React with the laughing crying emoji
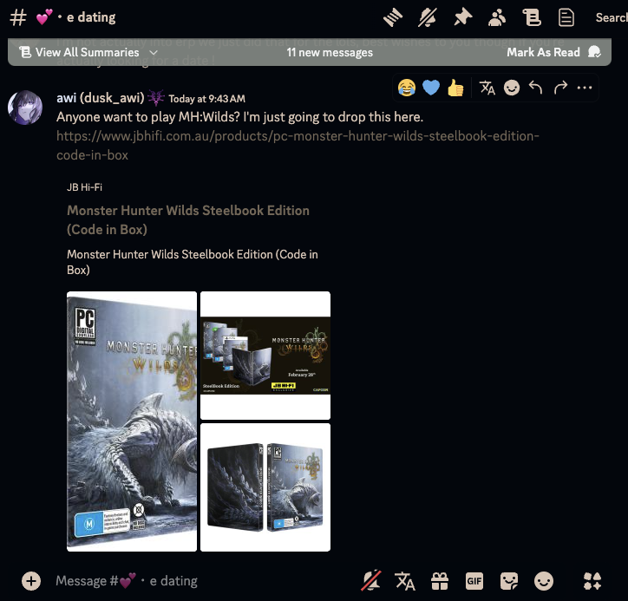This screenshot has width=628, height=601. (x=407, y=88)
